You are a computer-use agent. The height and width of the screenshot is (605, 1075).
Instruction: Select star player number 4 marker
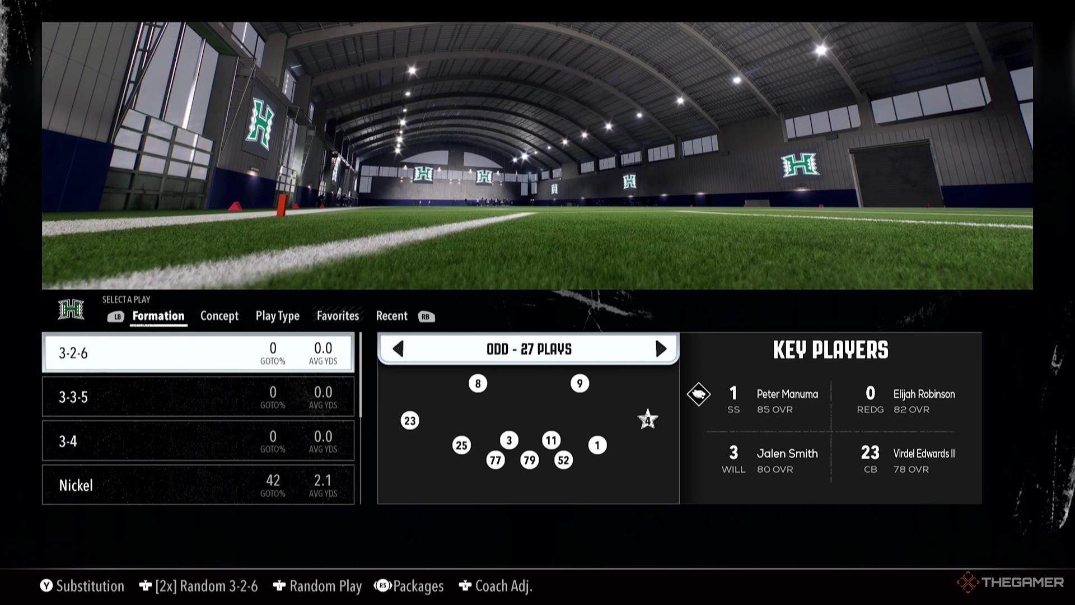point(647,420)
